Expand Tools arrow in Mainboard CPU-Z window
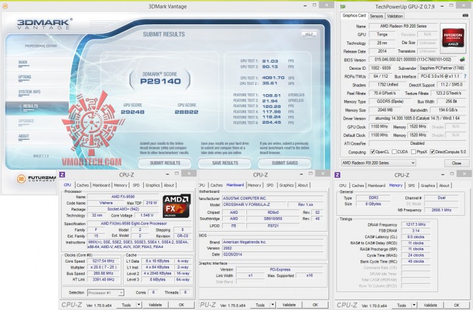Image resolution: width=473 pixels, height=310 pixels. click(273, 305)
